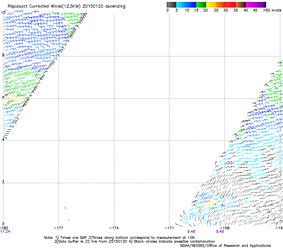
Task: Click the '-171' longitude axis label
Action: click(169, 228)
